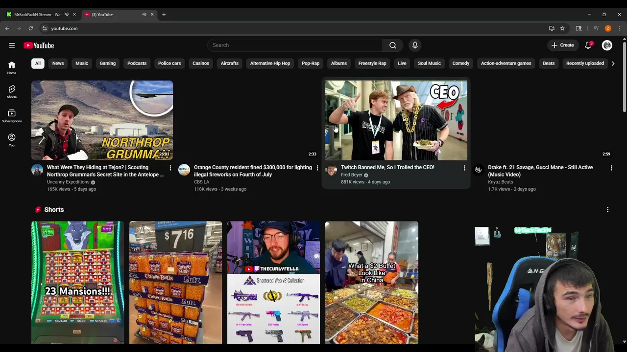Open Knyaz Beats channel avatar
Screen dimensions: 627x352
point(478,170)
